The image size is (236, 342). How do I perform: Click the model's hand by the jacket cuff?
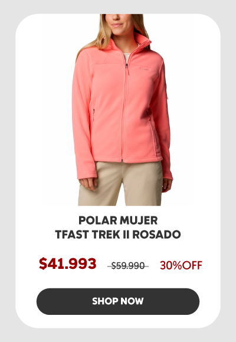click(x=88, y=184)
